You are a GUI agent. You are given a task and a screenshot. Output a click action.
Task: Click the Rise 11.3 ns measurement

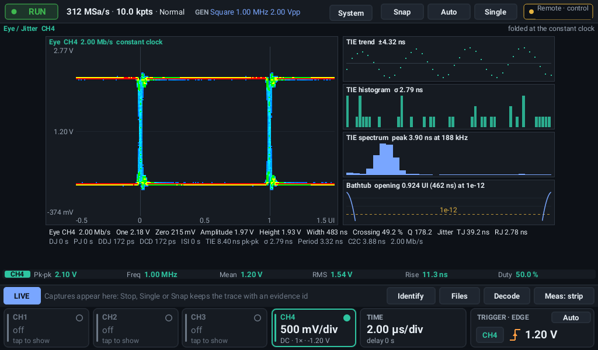pyautogui.click(x=426, y=275)
